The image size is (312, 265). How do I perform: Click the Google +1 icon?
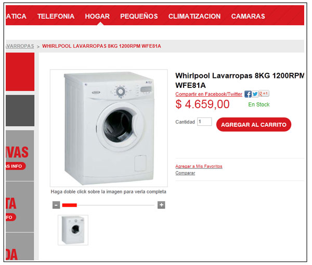[x=264, y=94]
